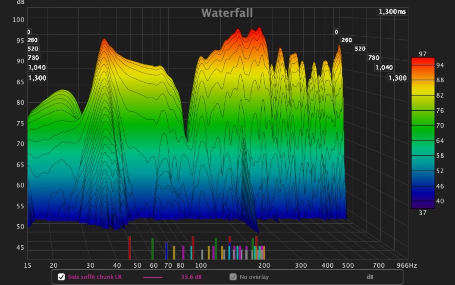455x285 pixels.
Task: Click the Waterfall graph title
Action: coord(227,13)
